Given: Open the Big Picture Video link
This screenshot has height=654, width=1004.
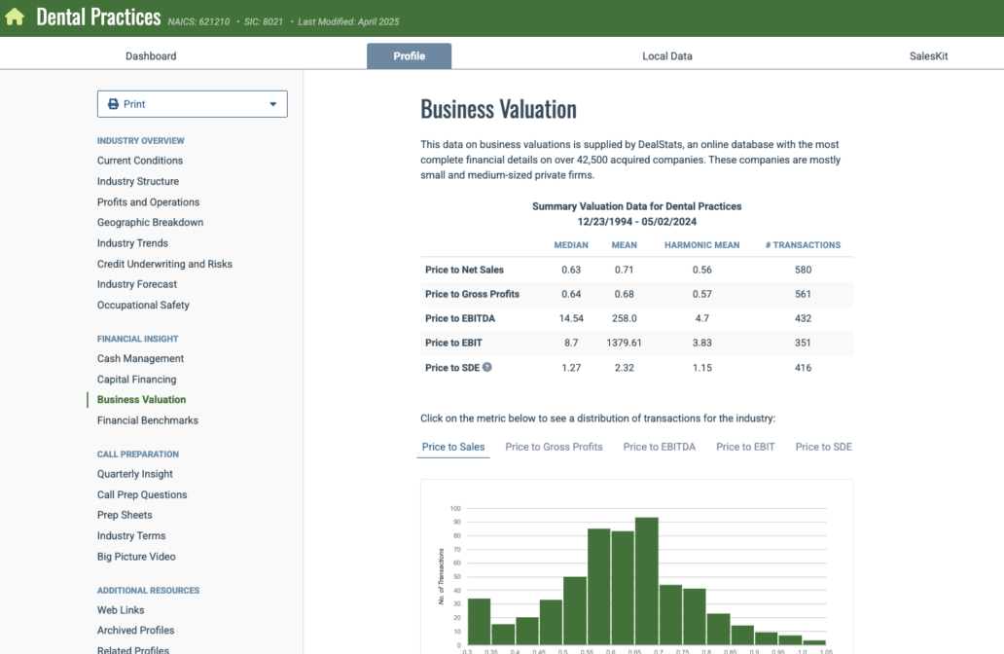Looking at the screenshot, I should 136,557.
